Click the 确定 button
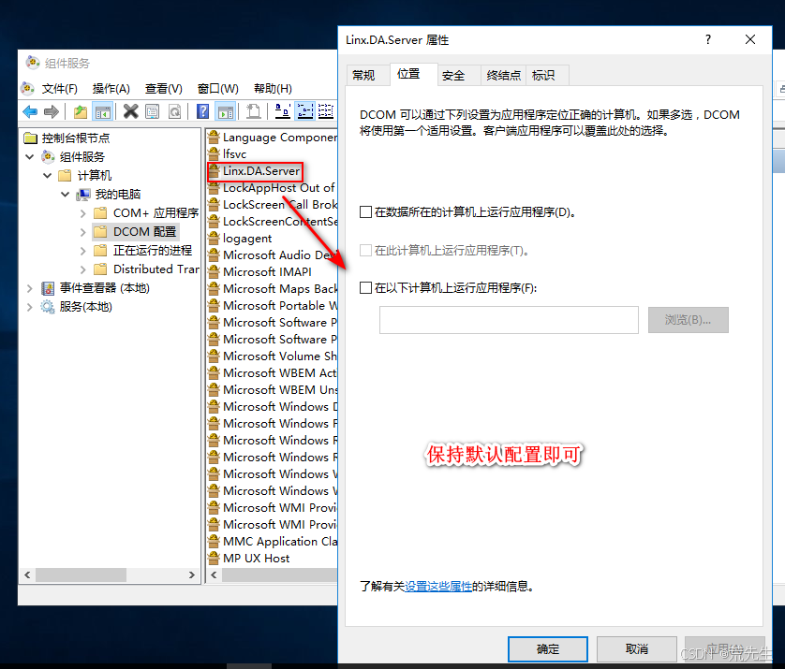 tap(547, 648)
